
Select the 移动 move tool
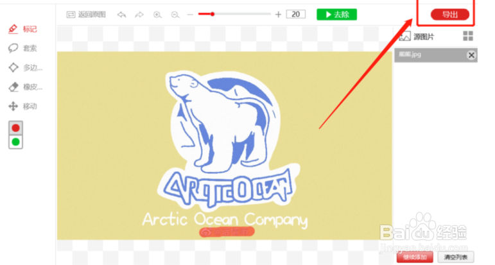[22, 107]
